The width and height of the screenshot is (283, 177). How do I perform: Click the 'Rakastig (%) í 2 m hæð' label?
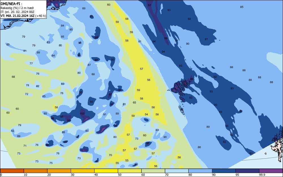[17, 8]
